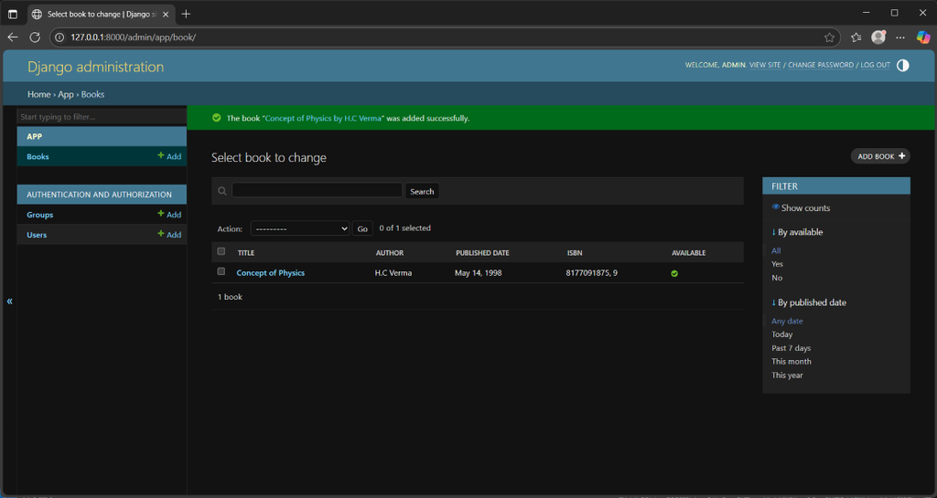Reload the page with the refresh icon
Screen dimensions: 937x498
tap(35, 37)
